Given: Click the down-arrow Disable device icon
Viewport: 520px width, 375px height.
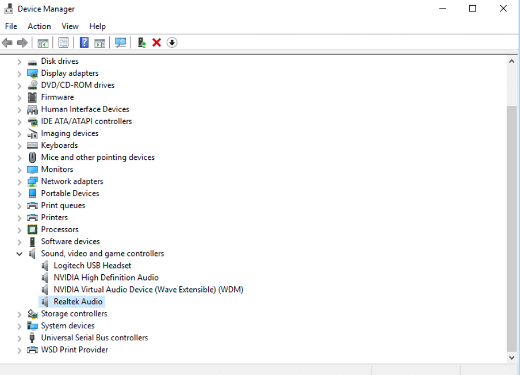Looking at the screenshot, I should coord(172,43).
